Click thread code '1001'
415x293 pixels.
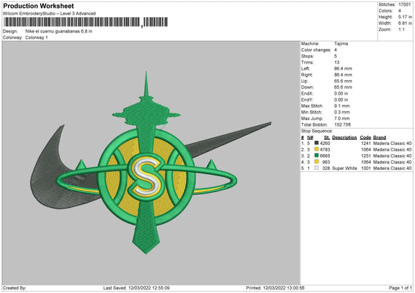click(x=366, y=169)
